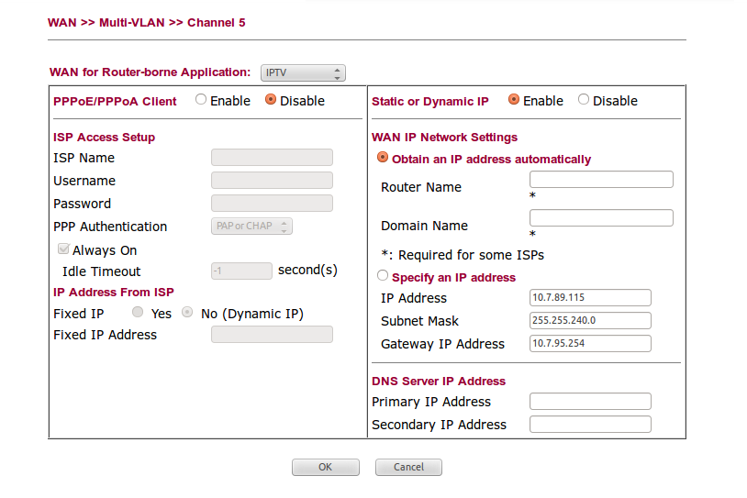Click the ISP Name input field

[272, 158]
